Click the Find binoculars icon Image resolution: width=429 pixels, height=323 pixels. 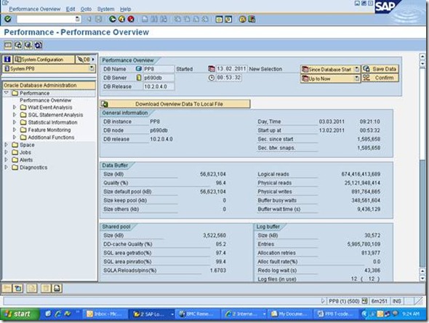[x=154, y=19]
